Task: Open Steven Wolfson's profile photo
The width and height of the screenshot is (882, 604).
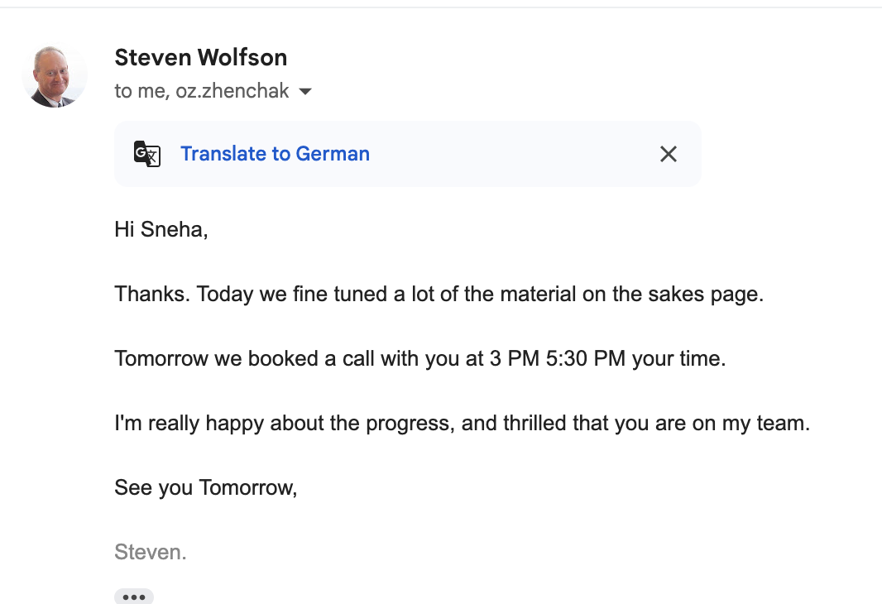Action: coord(55,76)
